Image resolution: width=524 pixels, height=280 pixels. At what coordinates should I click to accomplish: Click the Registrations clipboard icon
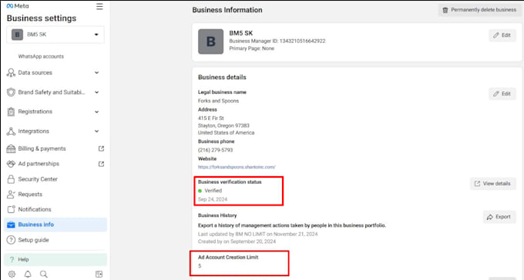coord(11,112)
